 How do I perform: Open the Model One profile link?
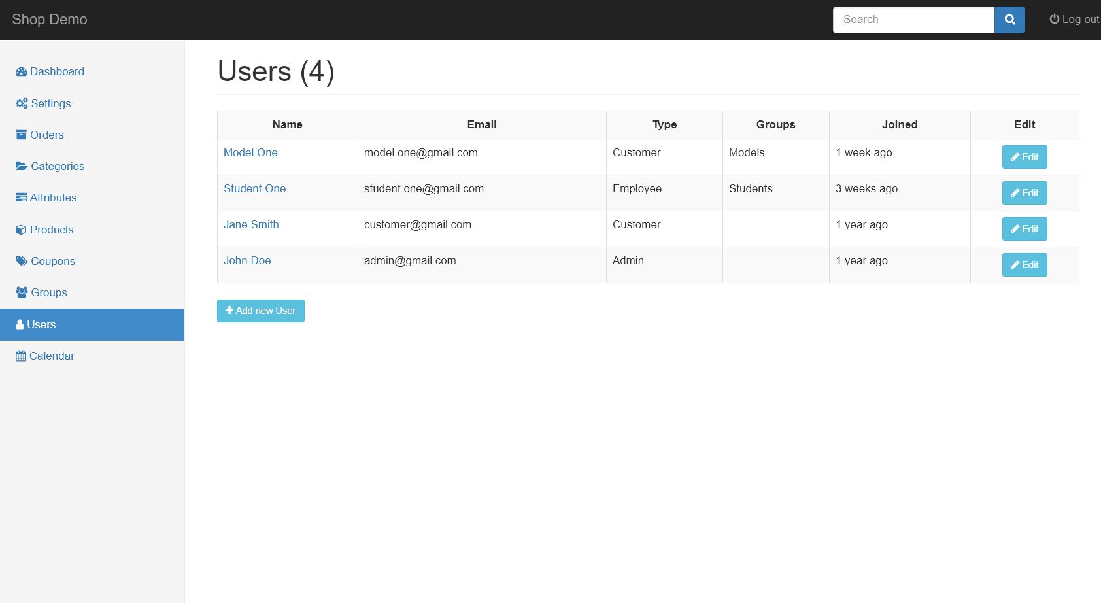(x=250, y=152)
